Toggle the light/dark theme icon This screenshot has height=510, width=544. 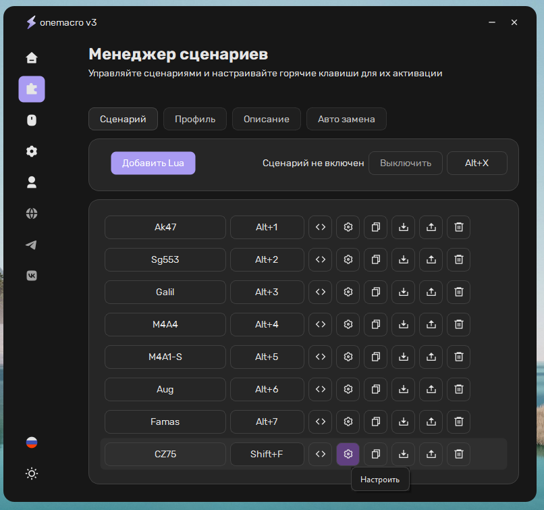pos(32,474)
